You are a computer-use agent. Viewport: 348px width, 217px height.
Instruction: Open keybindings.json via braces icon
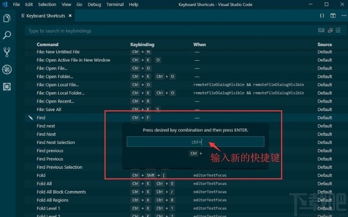click(x=322, y=15)
